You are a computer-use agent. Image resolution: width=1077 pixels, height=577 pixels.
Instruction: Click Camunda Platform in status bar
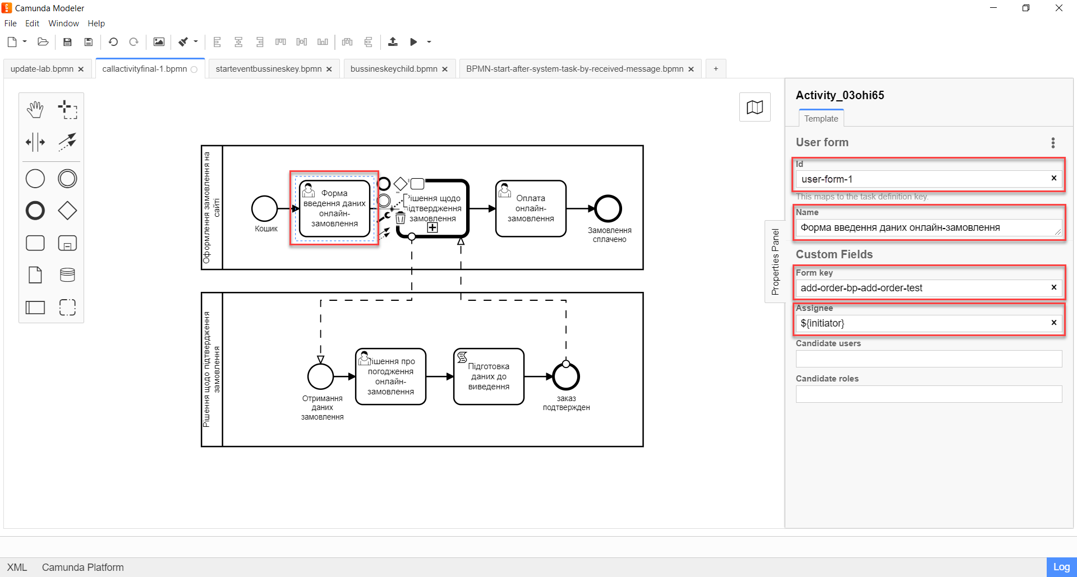[83, 567]
